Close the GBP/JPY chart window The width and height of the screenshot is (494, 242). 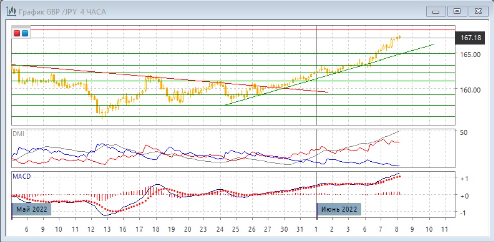[478, 11]
